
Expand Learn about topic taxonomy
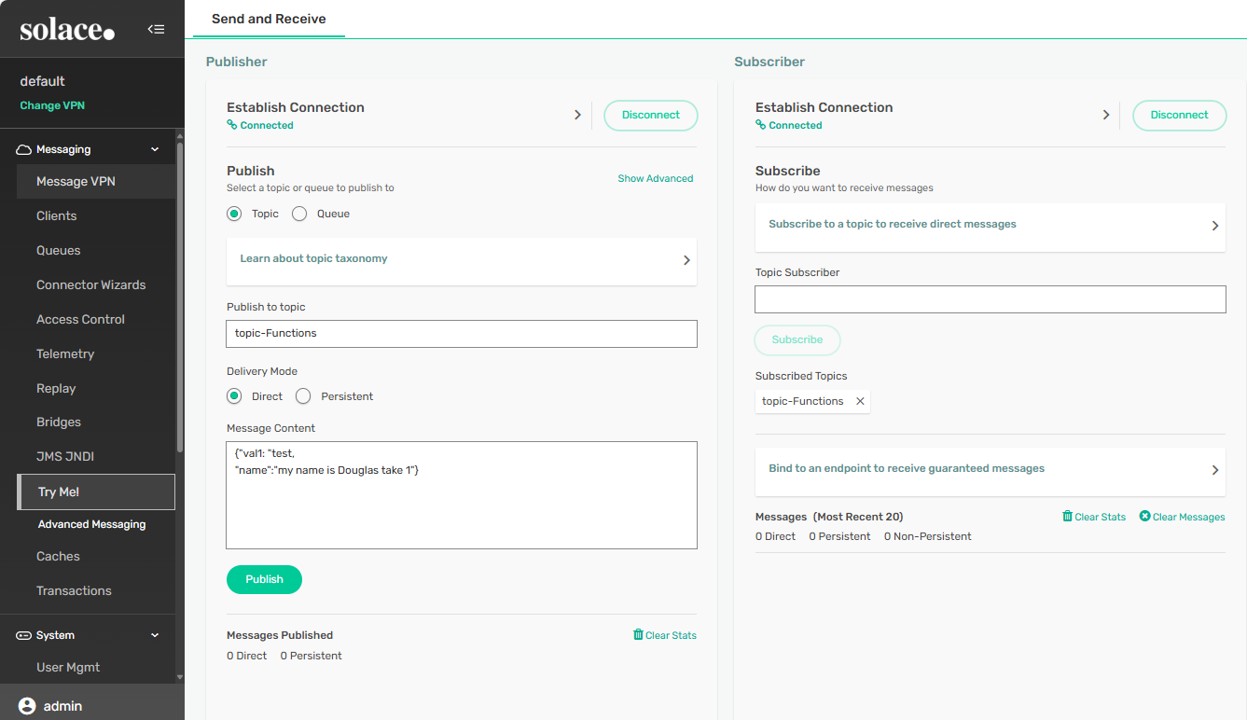(x=686, y=260)
